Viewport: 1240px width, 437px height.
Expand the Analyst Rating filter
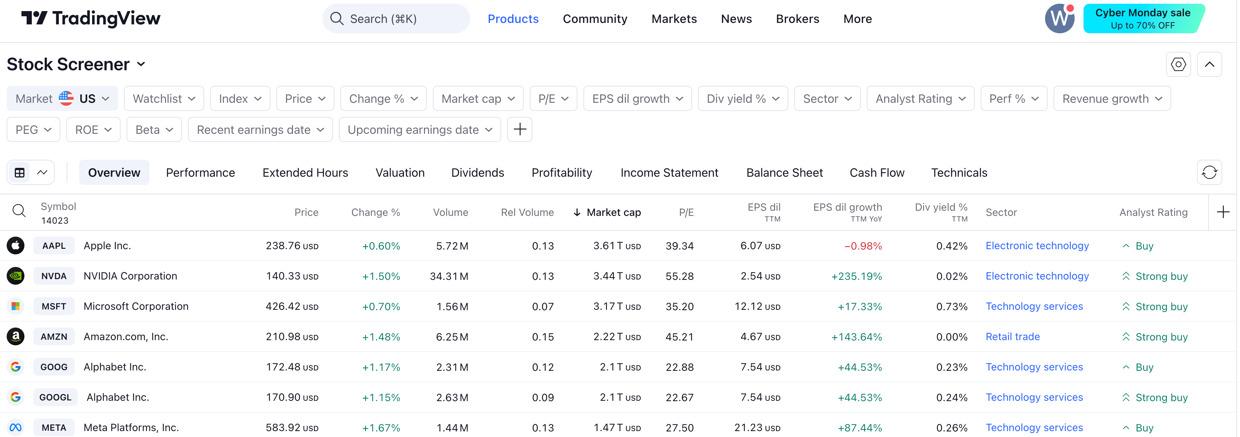coord(920,99)
